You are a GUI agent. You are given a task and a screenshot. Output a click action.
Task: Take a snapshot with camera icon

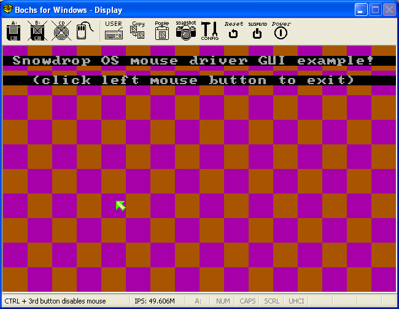tap(186, 30)
